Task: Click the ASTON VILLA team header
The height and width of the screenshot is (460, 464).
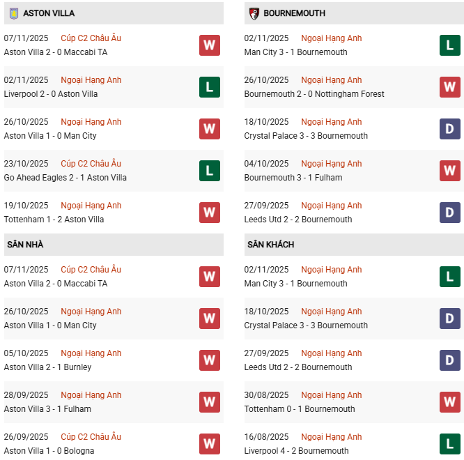Action: 49,13
